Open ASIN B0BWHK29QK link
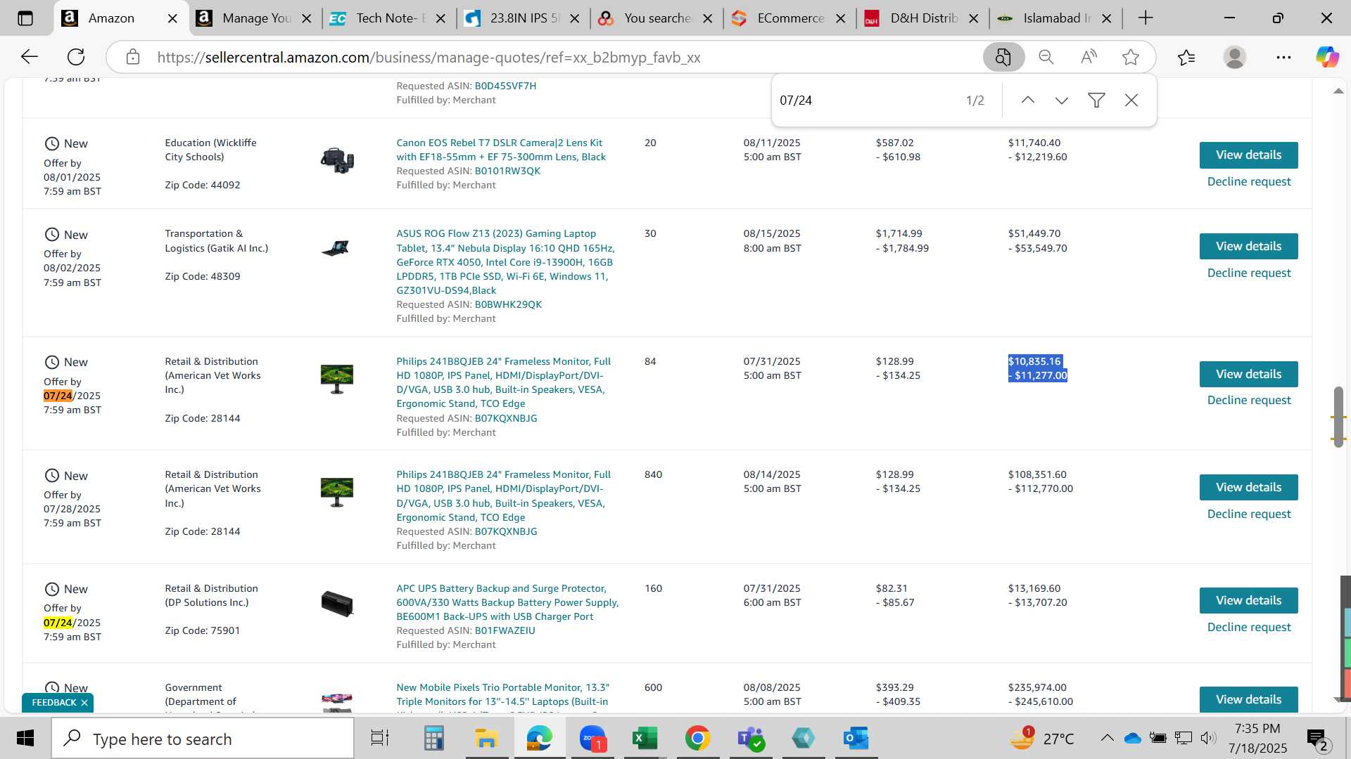This screenshot has height=759, width=1351. [x=508, y=304]
